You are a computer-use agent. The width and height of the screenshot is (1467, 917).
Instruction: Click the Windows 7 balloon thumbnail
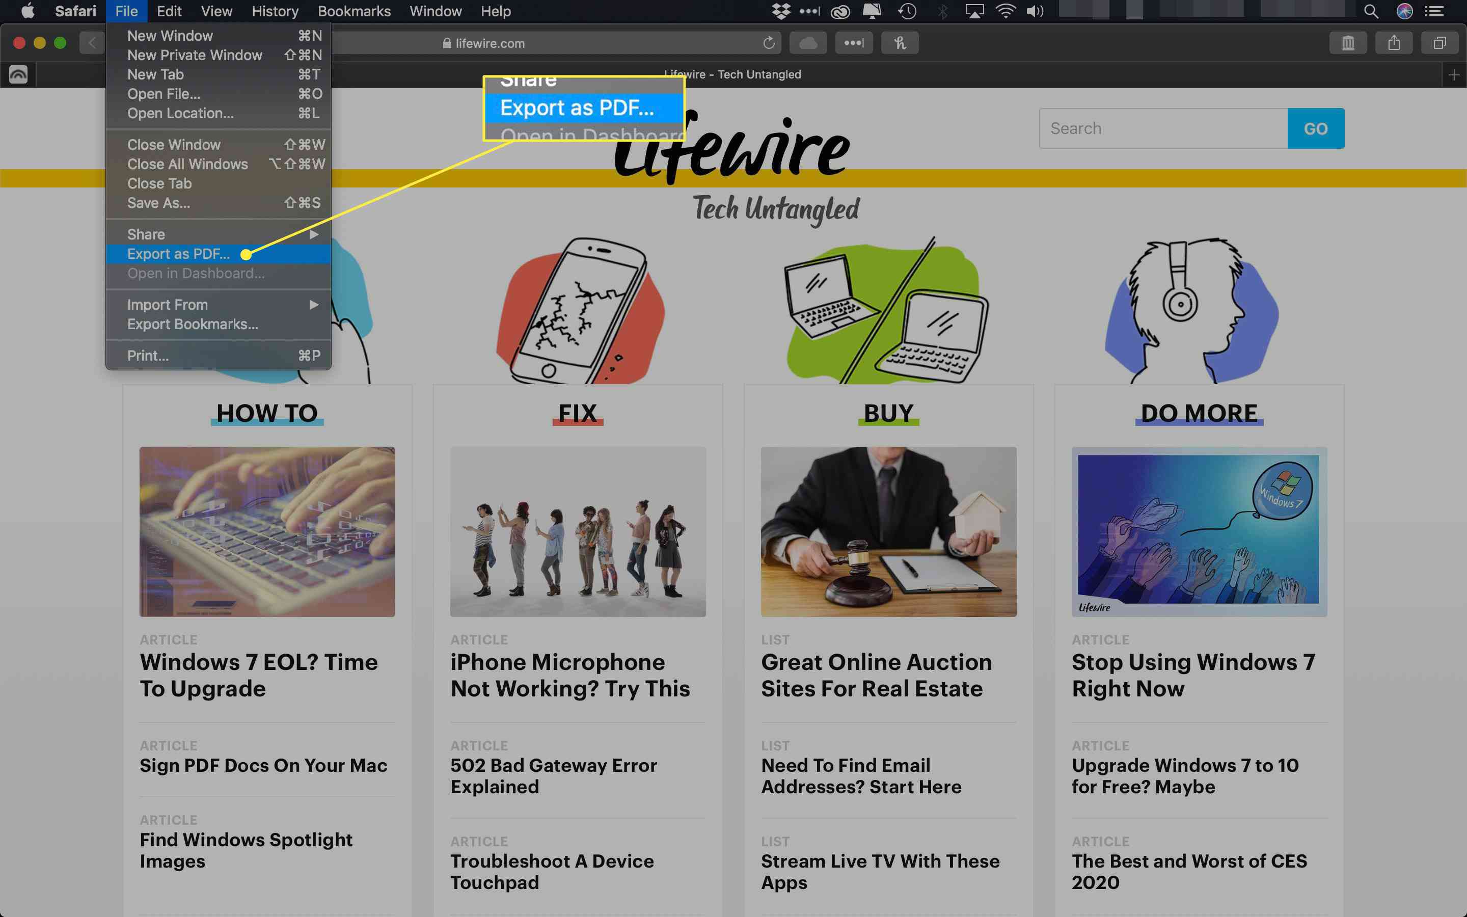coord(1199,532)
